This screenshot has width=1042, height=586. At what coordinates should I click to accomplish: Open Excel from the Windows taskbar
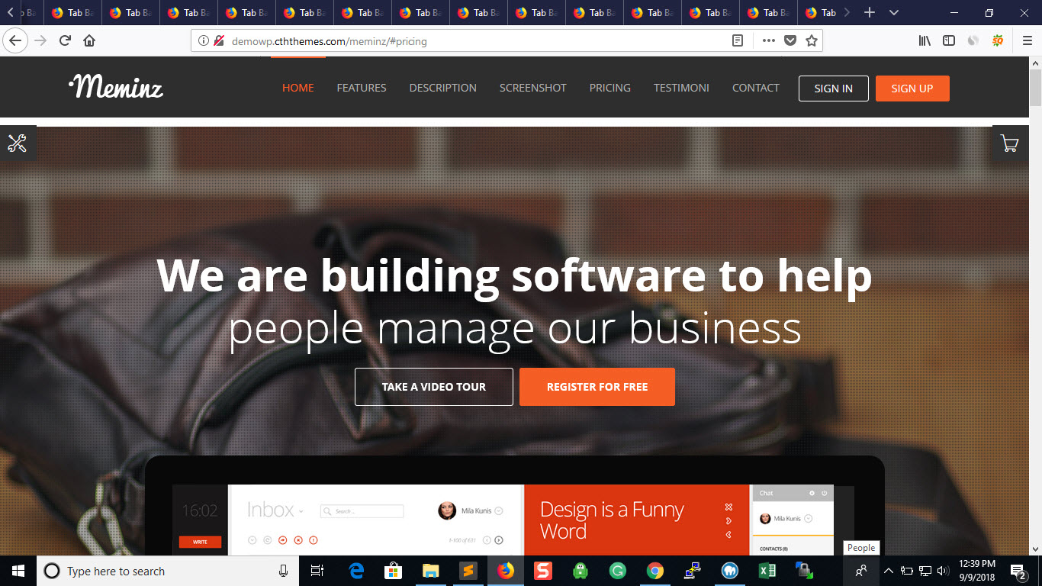coord(767,571)
